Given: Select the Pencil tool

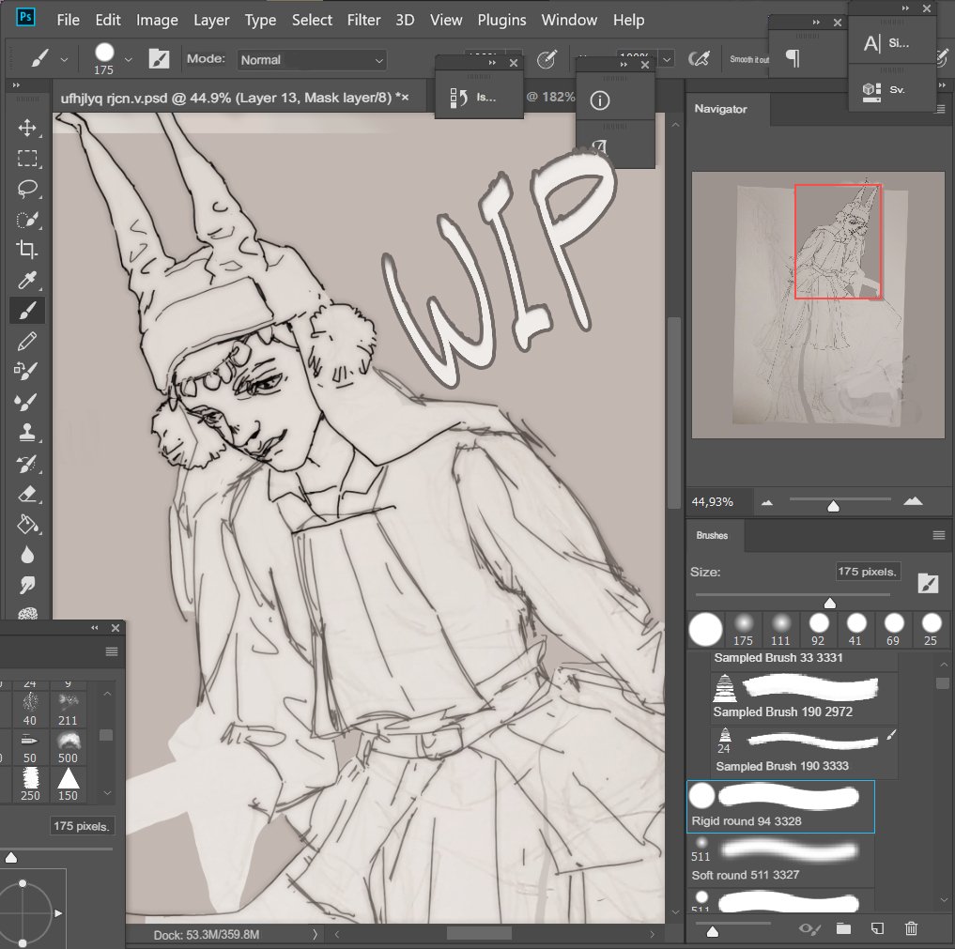Looking at the screenshot, I should point(27,342).
